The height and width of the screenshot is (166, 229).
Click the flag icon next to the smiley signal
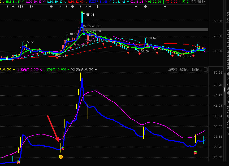tap(63, 149)
